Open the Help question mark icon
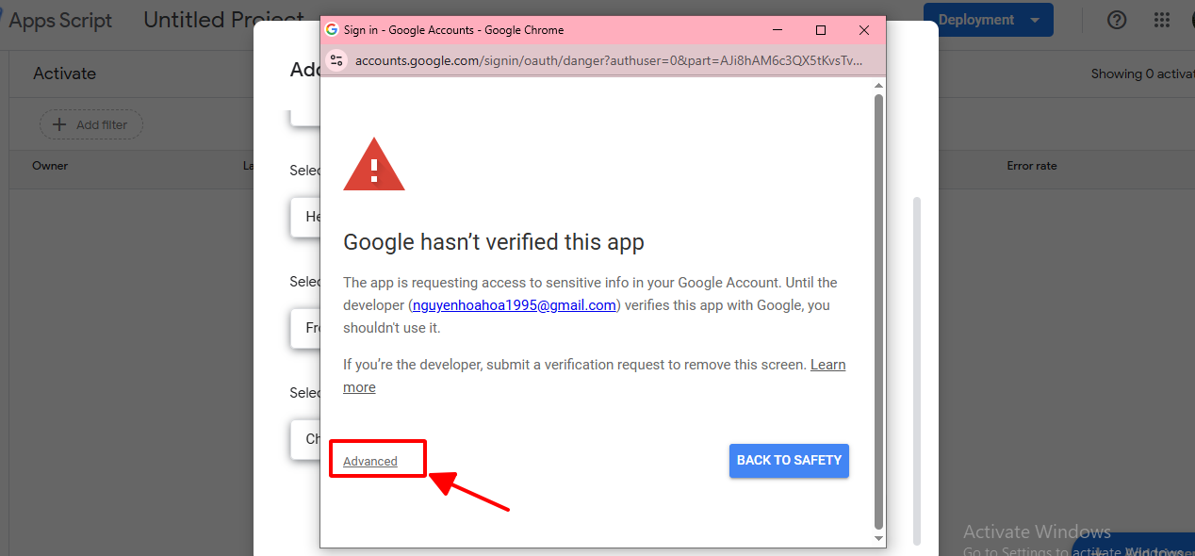Viewport: 1195px width, 556px height. [x=1117, y=20]
